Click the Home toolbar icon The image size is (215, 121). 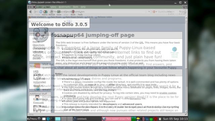click(x=45, y=12)
